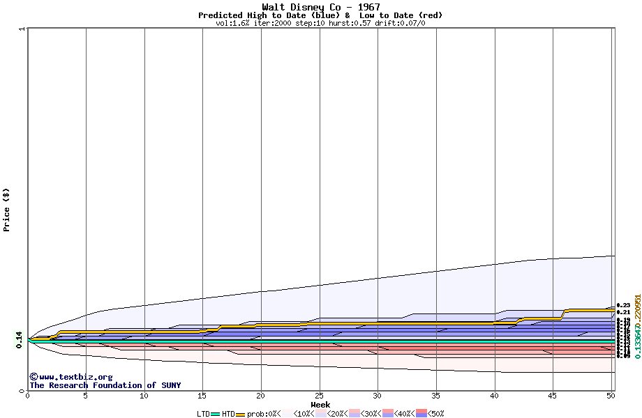Image resolution: width=642 pixels, height=418 pixels.
Task: Click the <50% probability legend swatch
Action: point(421,414)
